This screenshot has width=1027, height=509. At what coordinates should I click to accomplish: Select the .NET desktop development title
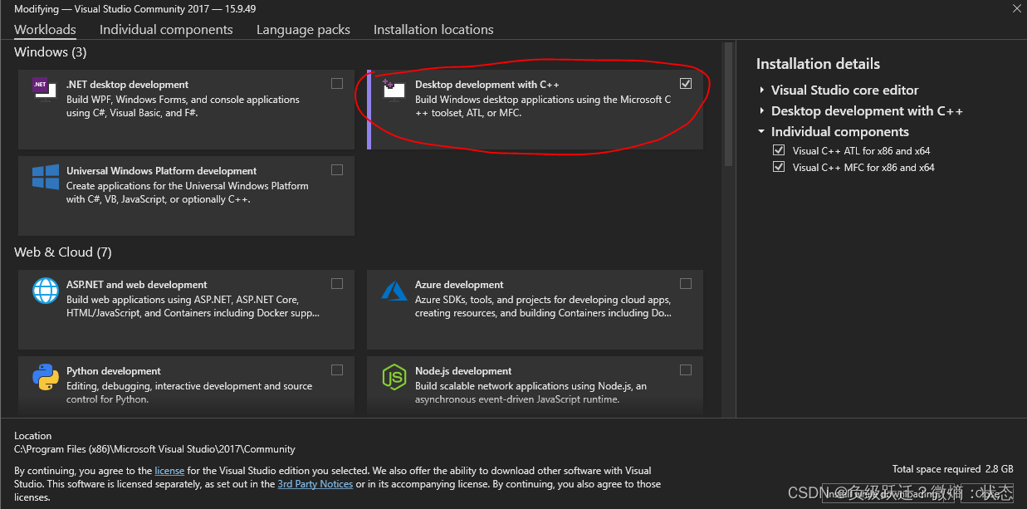pyautogui.click(x=127, y=85)
